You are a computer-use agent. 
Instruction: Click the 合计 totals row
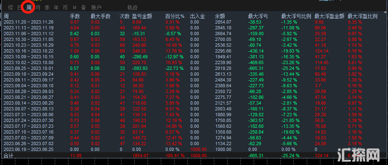tap(194, 155)
